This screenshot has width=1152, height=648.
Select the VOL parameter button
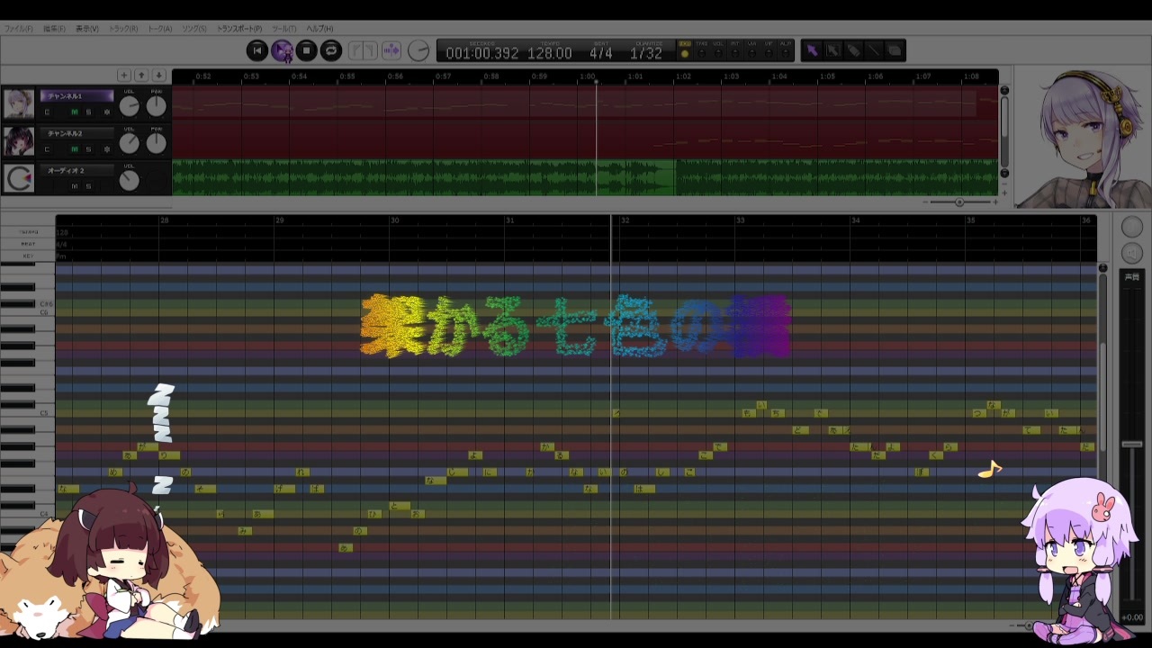718,49
